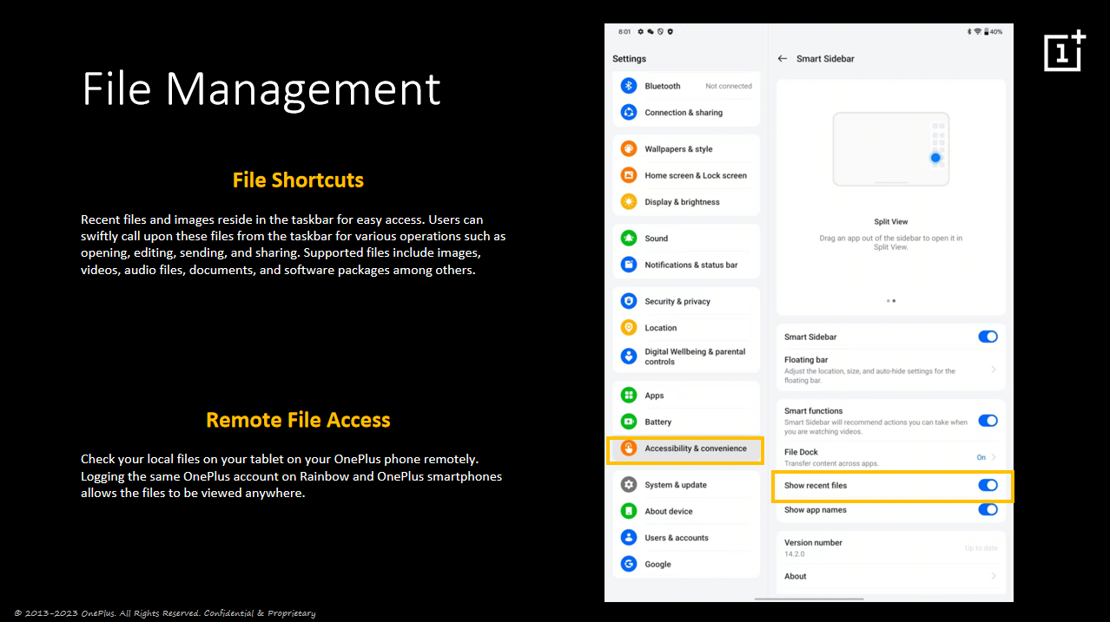Open the Version number row

coord(891,547)
